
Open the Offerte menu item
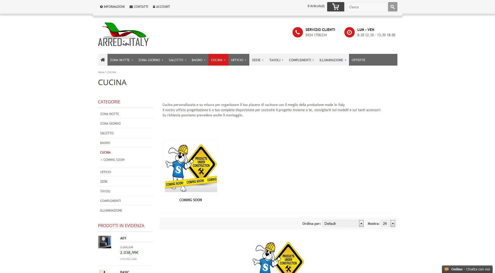pyautogui.click(x=359, y=60)
